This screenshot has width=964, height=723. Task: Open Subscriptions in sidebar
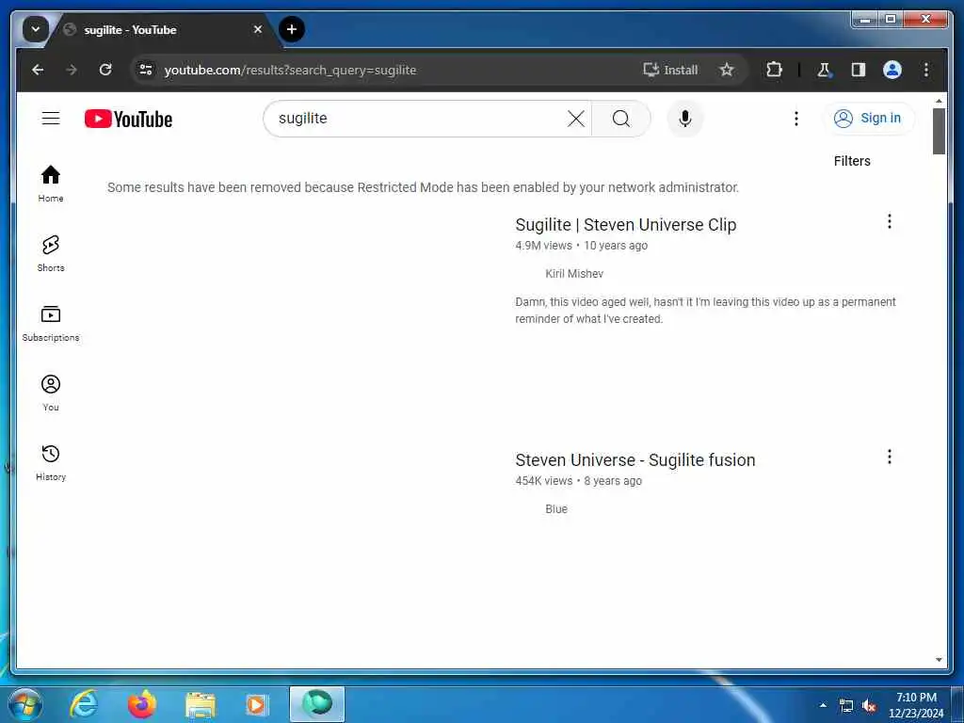pyautogui.click(x=51, y=324)
